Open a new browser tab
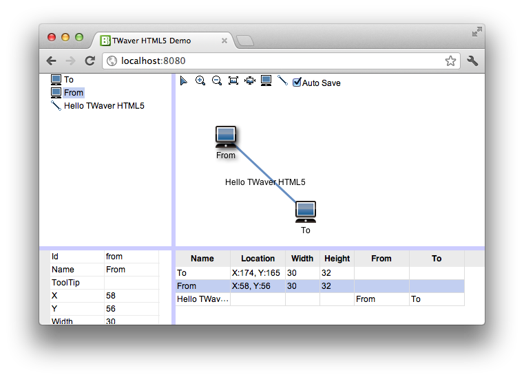The image size is (524, 379). click(245, 41)
